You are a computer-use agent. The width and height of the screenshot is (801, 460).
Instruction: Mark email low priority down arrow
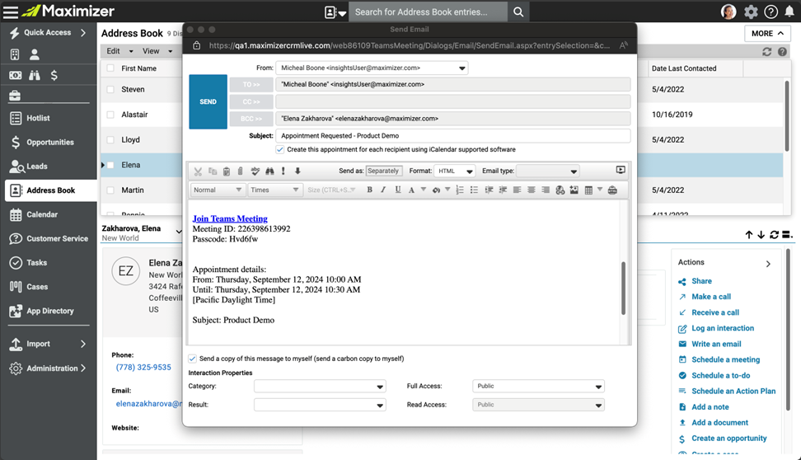pos(297,171)
